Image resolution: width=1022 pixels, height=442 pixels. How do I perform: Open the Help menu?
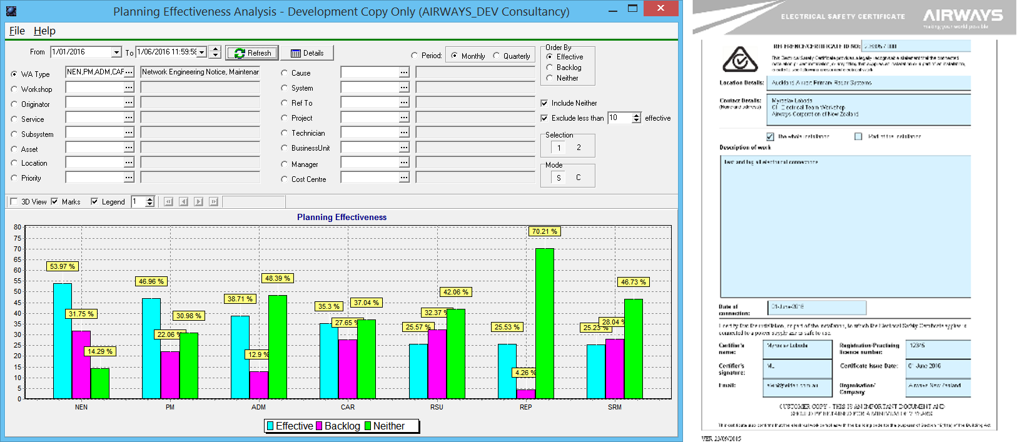point(44,31)
